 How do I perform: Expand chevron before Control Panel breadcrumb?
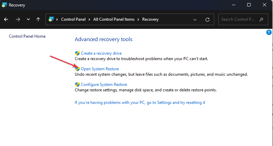click(57, 19)
